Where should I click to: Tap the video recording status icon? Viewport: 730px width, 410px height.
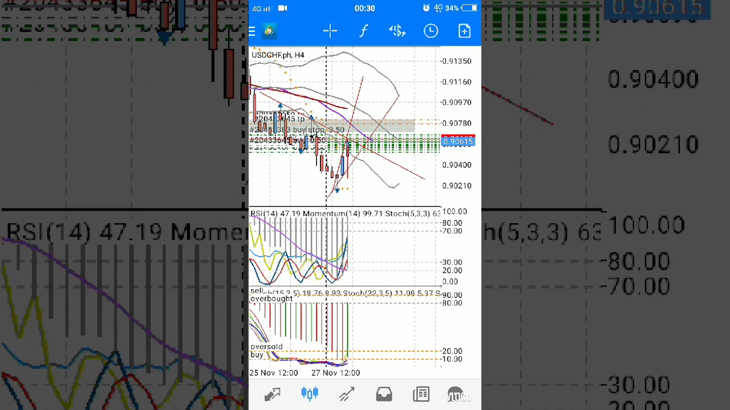(x=283, y=8)
